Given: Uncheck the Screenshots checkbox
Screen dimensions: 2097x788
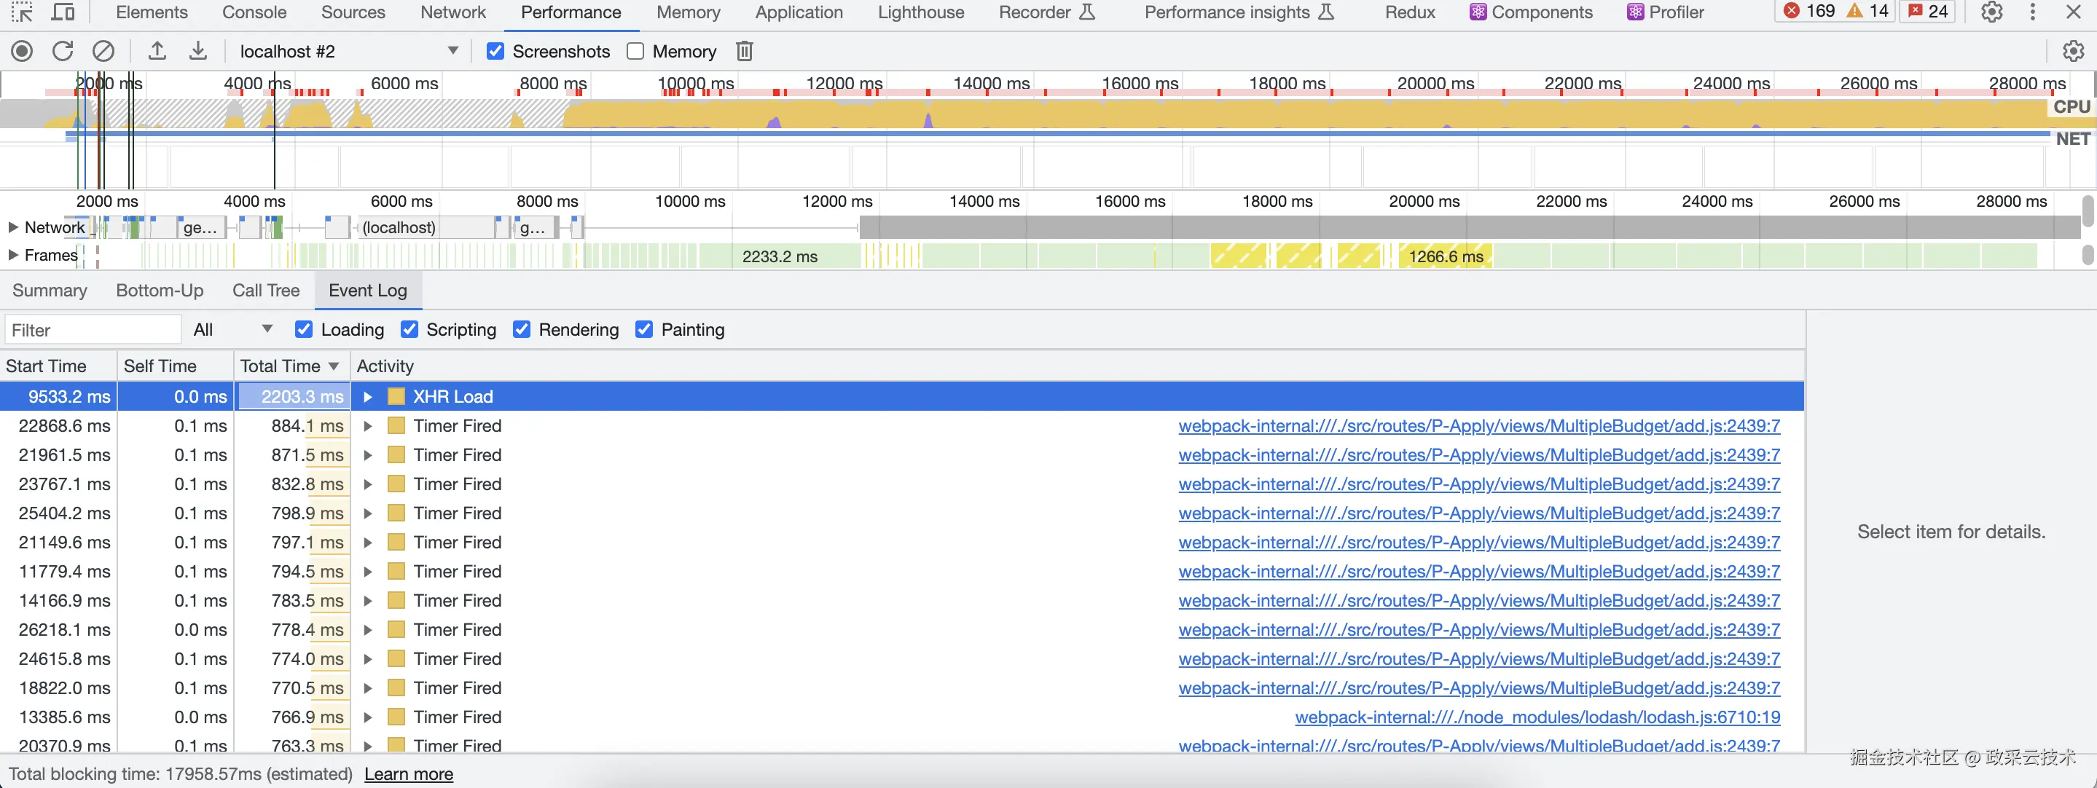Looking at the screenshot, I should [495, 51].
